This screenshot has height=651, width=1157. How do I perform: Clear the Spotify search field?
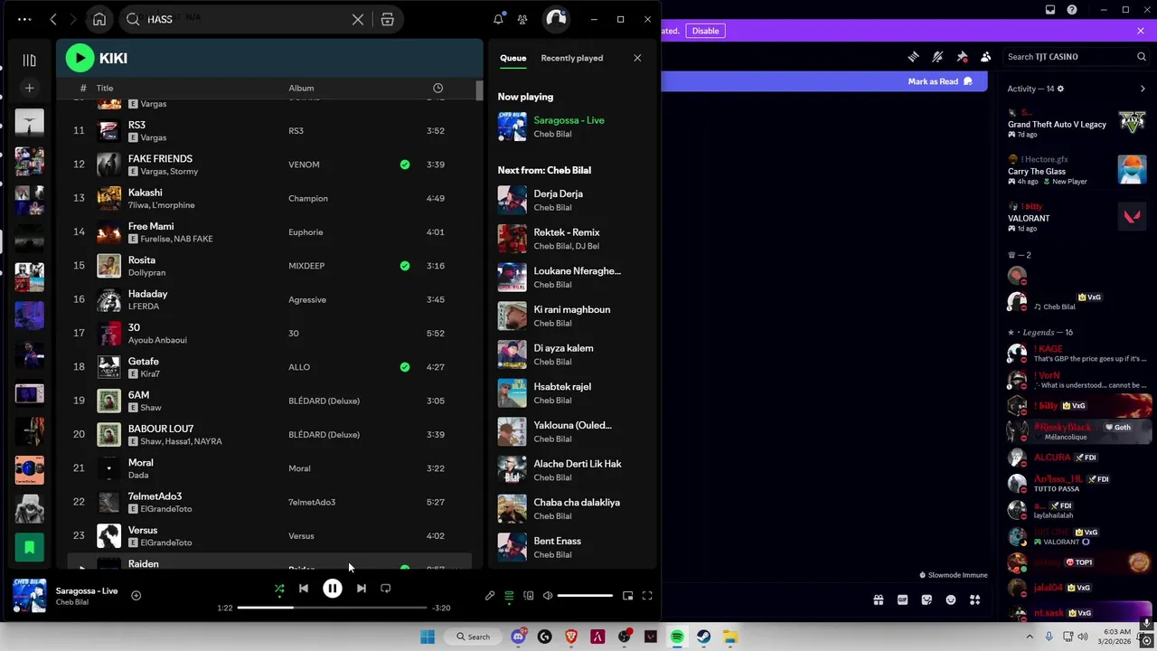pos(358,19)
